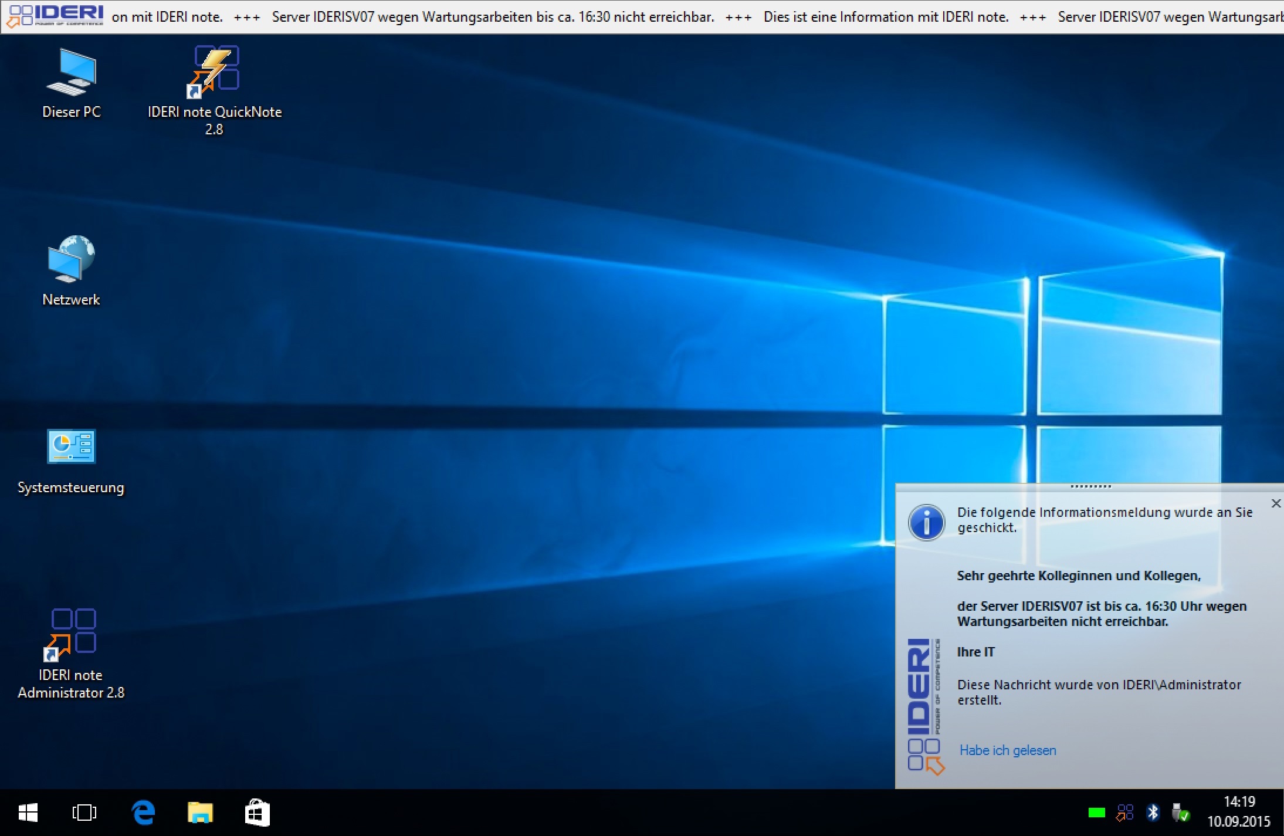1284x836 pixels.
Task: Click the 'Habe ich gelesen' link
Action: [x=1007, y=750]
